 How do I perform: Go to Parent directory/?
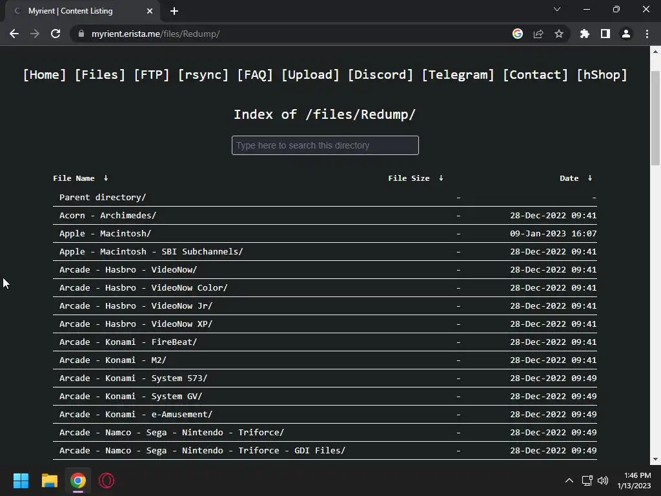click(x=103, y=197)
